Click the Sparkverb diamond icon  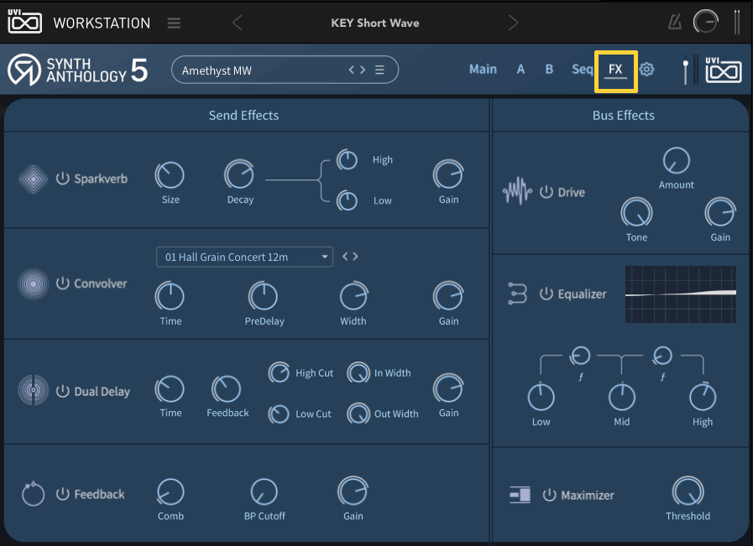(x=33, y=179)
